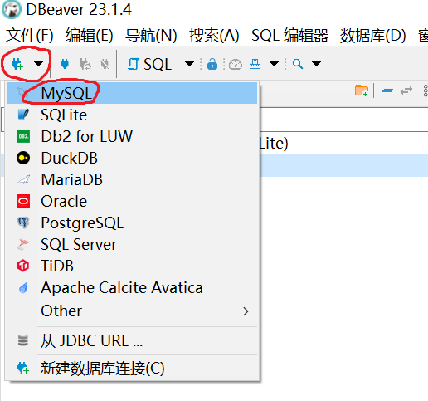Screen dimensions: 428x401
Task: Click the Connect plug icon in toolbar
Action: (x=65, y=64)
